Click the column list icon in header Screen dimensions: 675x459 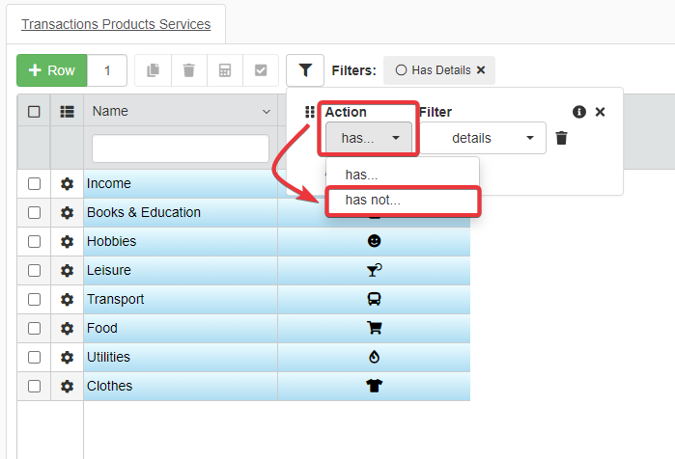click(67, 112)
